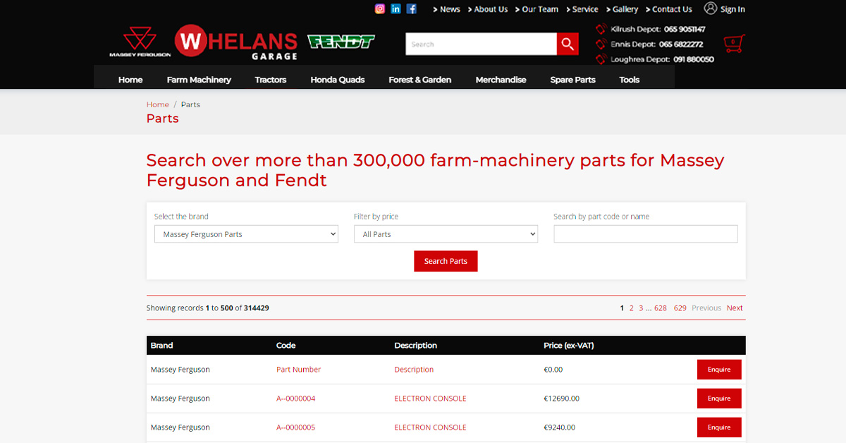
Task: Click the Previous pagination link
Action: 706,308
